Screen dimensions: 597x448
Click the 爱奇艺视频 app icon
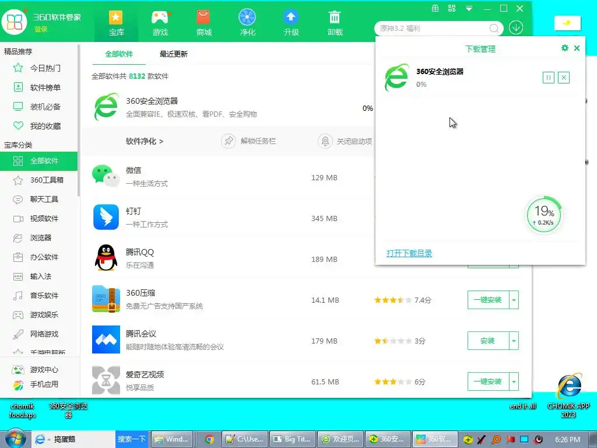tap(106, 380)
